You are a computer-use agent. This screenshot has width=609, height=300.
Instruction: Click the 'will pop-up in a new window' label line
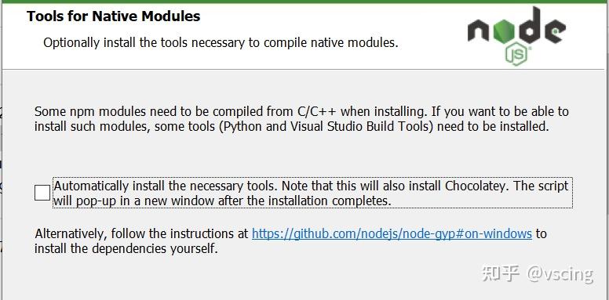222,201
